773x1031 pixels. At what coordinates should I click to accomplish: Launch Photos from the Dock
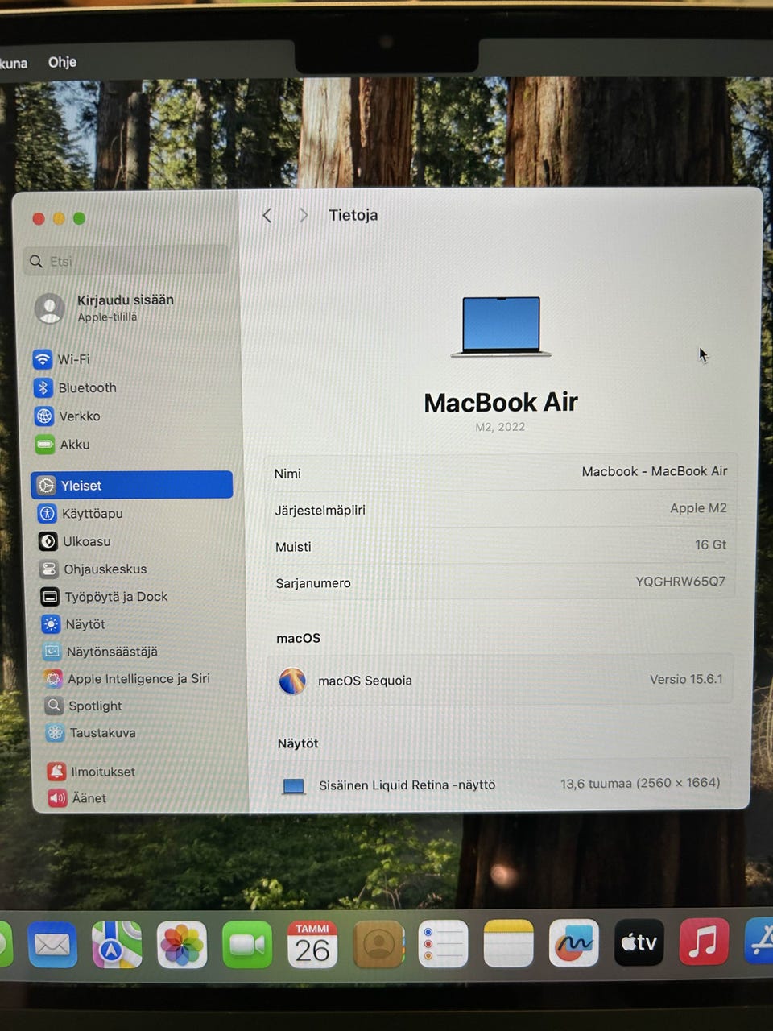(182, 945)
